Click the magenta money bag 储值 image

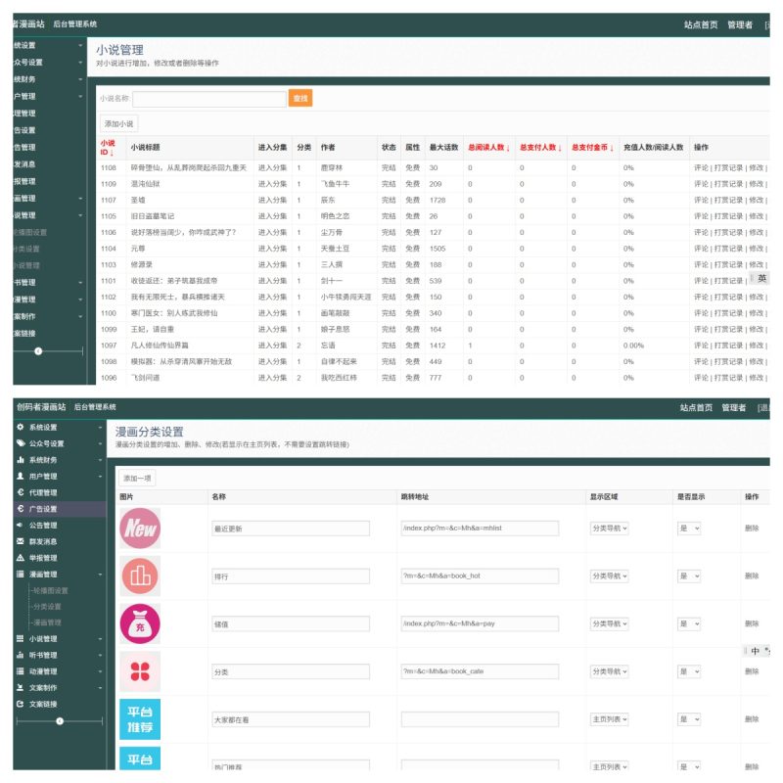pyautogui.click(x=140, y=623)
